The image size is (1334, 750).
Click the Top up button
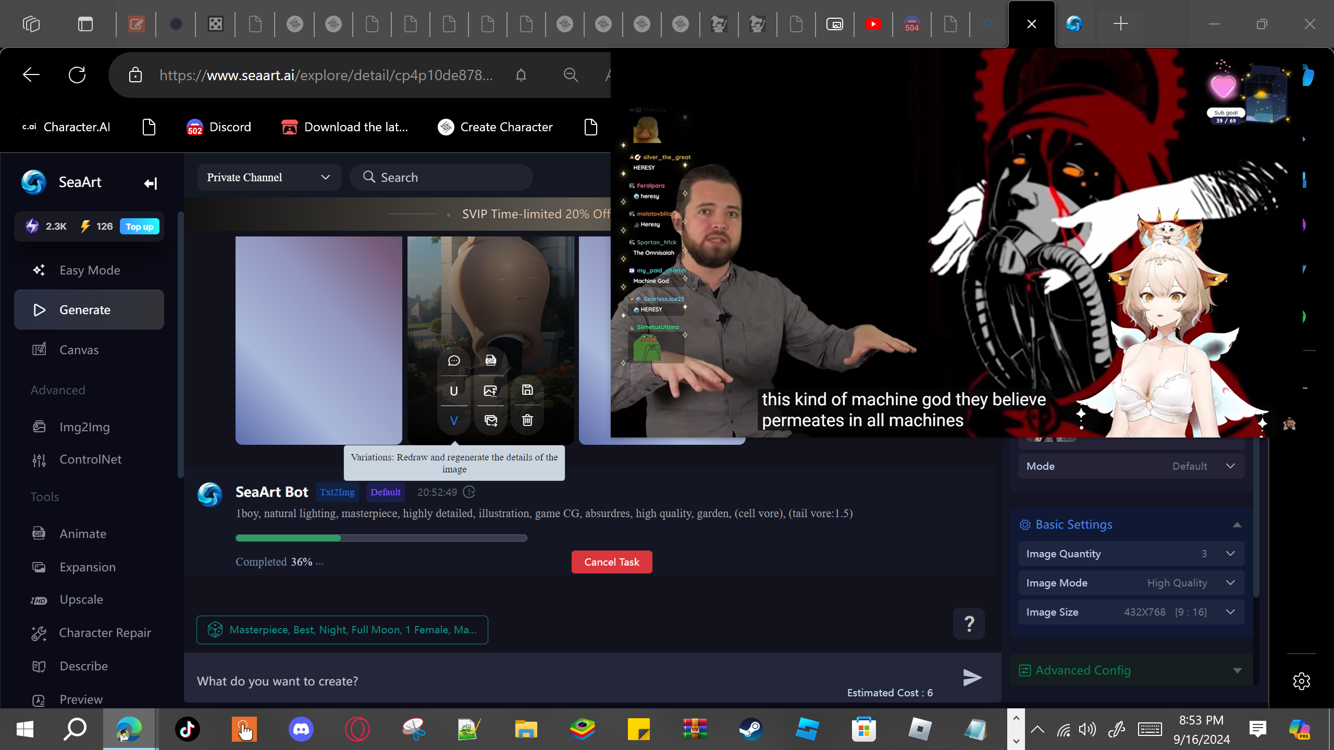[140, 227]
